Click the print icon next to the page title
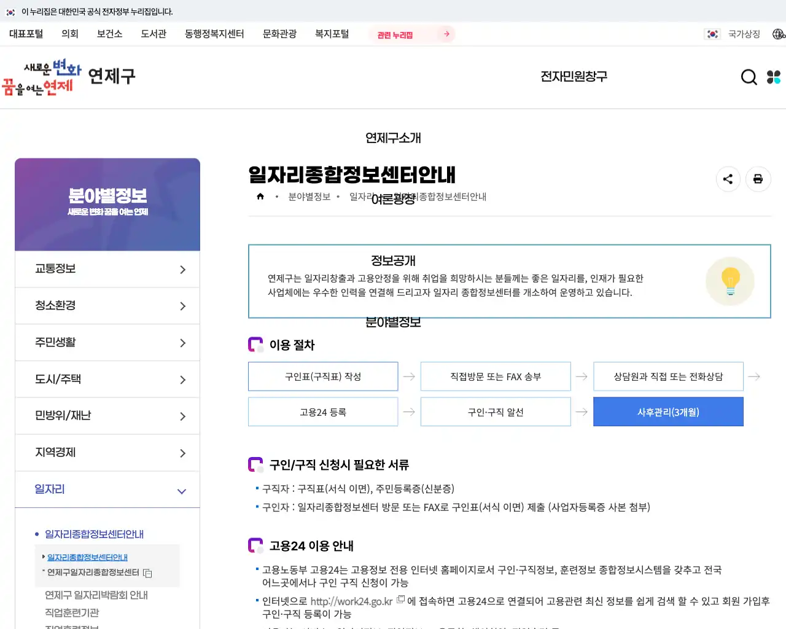 tap(758, 179)
